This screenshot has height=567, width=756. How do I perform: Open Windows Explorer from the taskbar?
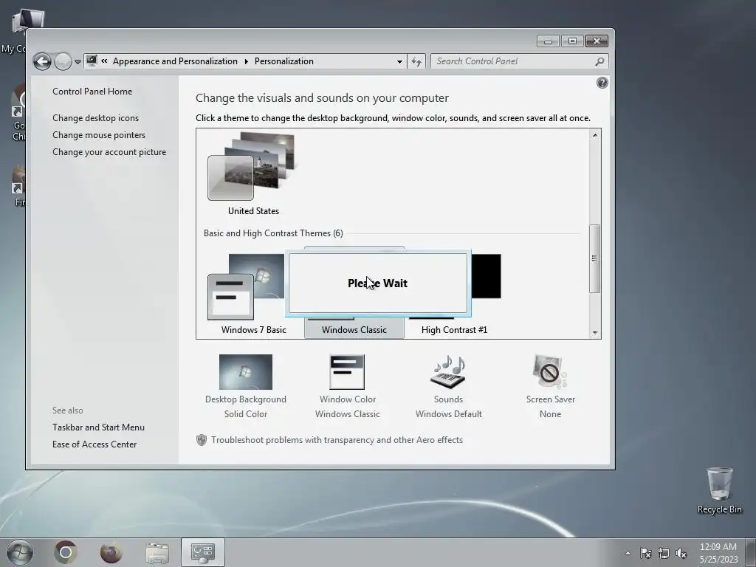[x=157, y=552]
